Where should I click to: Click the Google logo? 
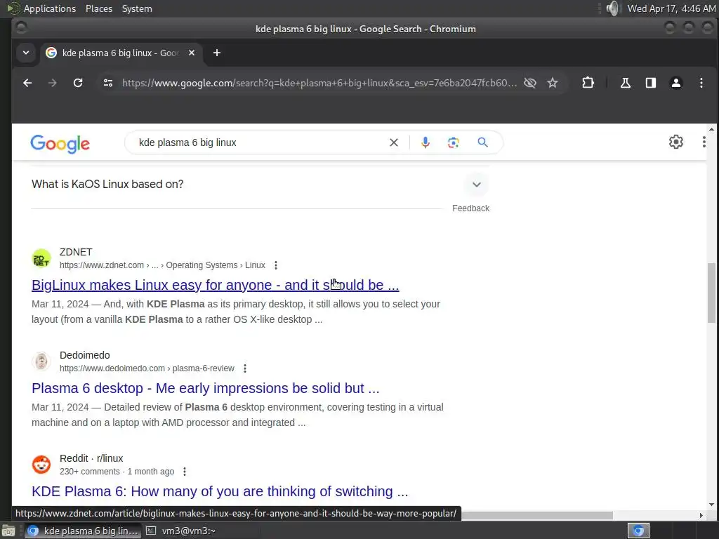pyautogui.click(x=60, y=144)
